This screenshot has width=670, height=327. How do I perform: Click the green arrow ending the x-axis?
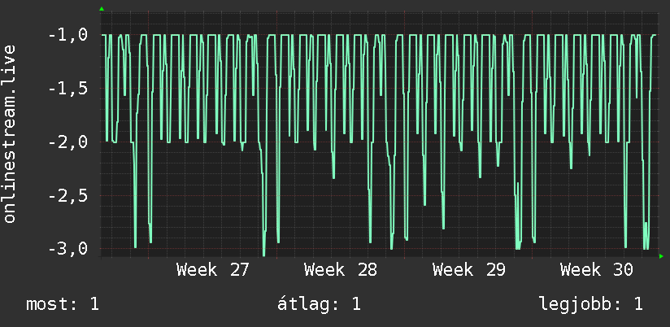click(661, 256)
